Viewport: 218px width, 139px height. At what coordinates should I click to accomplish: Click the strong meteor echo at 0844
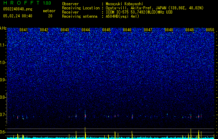click(x=85, y=116)
